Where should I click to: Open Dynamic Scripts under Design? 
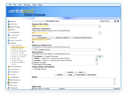click(18, 53)
